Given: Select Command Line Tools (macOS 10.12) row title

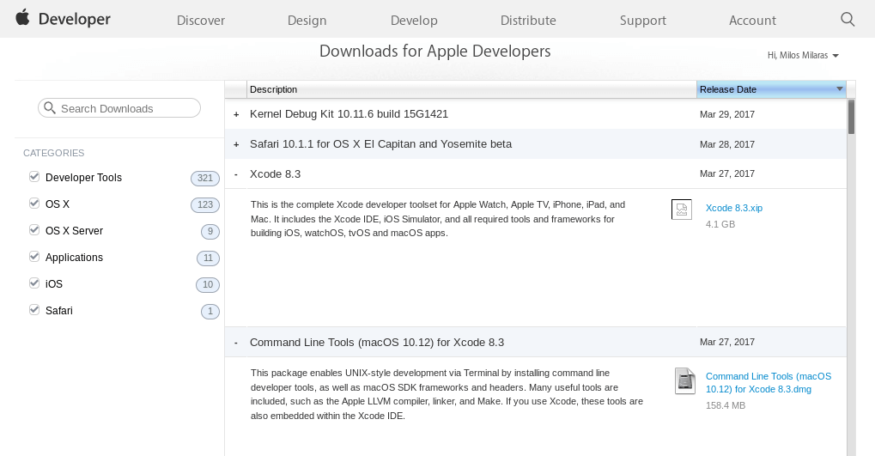Looking at the screenshot, I should tap(377, 342).
